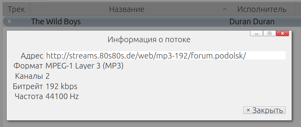
Task: Click the channels value 2
Action: click(x=48, y=76)
